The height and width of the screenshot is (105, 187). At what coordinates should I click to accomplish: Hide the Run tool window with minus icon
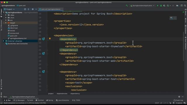point(183,97)
